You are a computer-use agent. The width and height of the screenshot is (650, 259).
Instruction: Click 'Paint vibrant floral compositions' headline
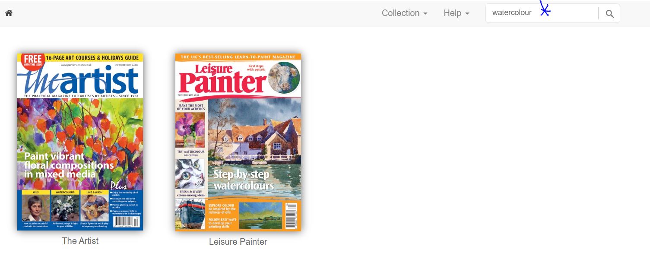[69, 165]
